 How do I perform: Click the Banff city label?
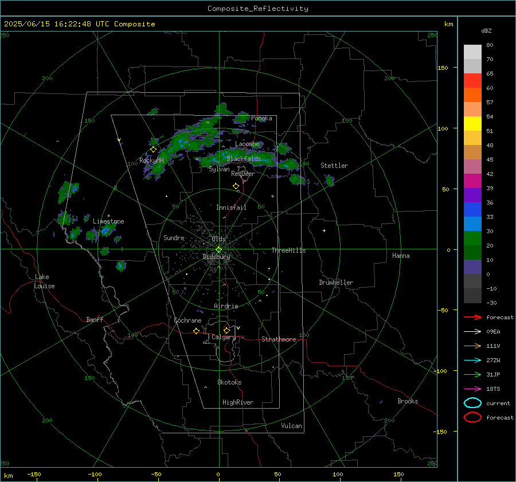pyautogui.click(x=95, y=320)
